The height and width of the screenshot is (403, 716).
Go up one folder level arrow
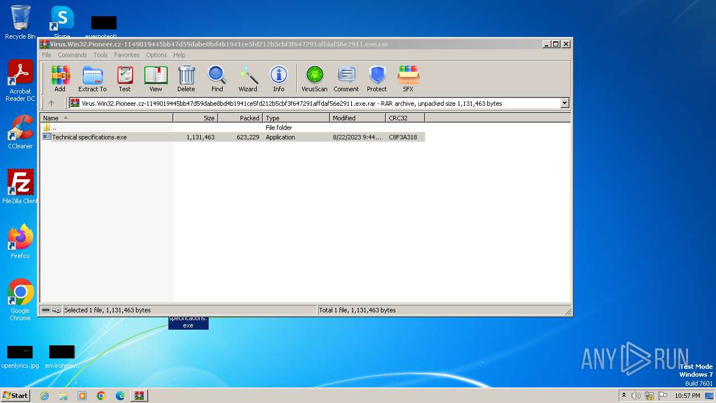tap(51, 103)
